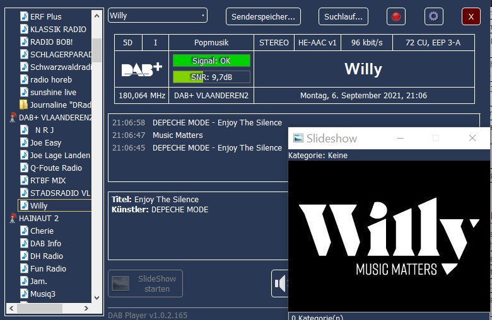Screen dimensions: 492x320
Task: Click the date and time cell
Action: (364, 96)
